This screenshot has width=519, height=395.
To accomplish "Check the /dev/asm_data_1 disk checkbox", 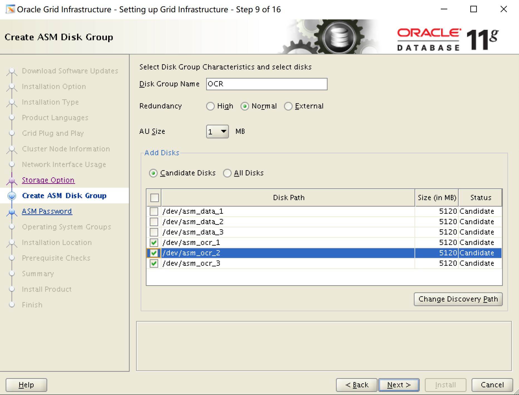I will point(154,211).
